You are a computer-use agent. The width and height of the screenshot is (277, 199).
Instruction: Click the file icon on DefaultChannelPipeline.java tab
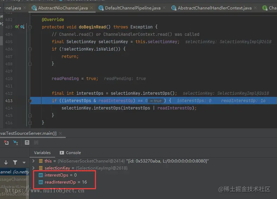point(101,8)
